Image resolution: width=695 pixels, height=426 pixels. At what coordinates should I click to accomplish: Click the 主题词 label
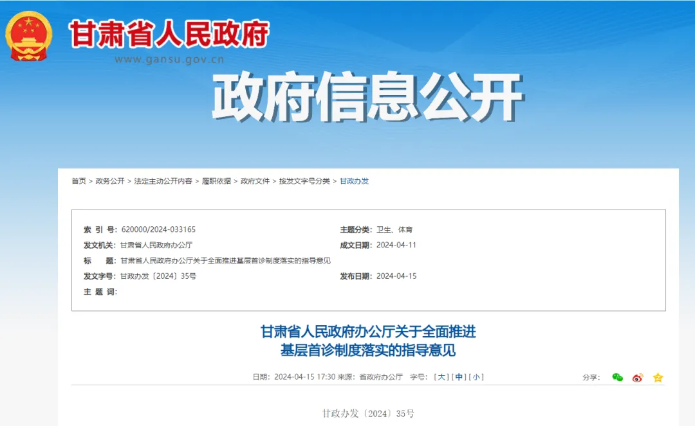pyautogui.click(x=100, y=292)
